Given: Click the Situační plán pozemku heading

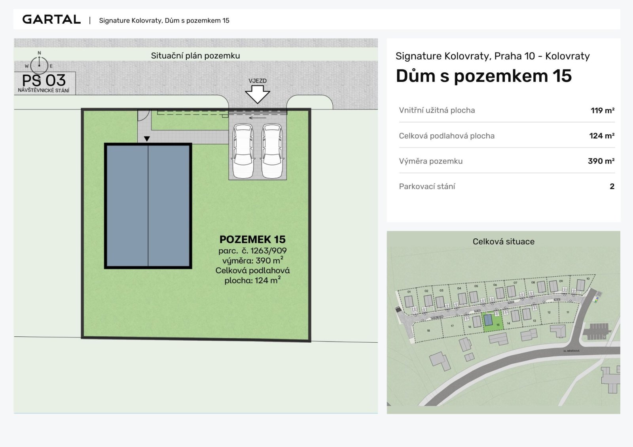Looking at the screenshot, I should [195, 56].
